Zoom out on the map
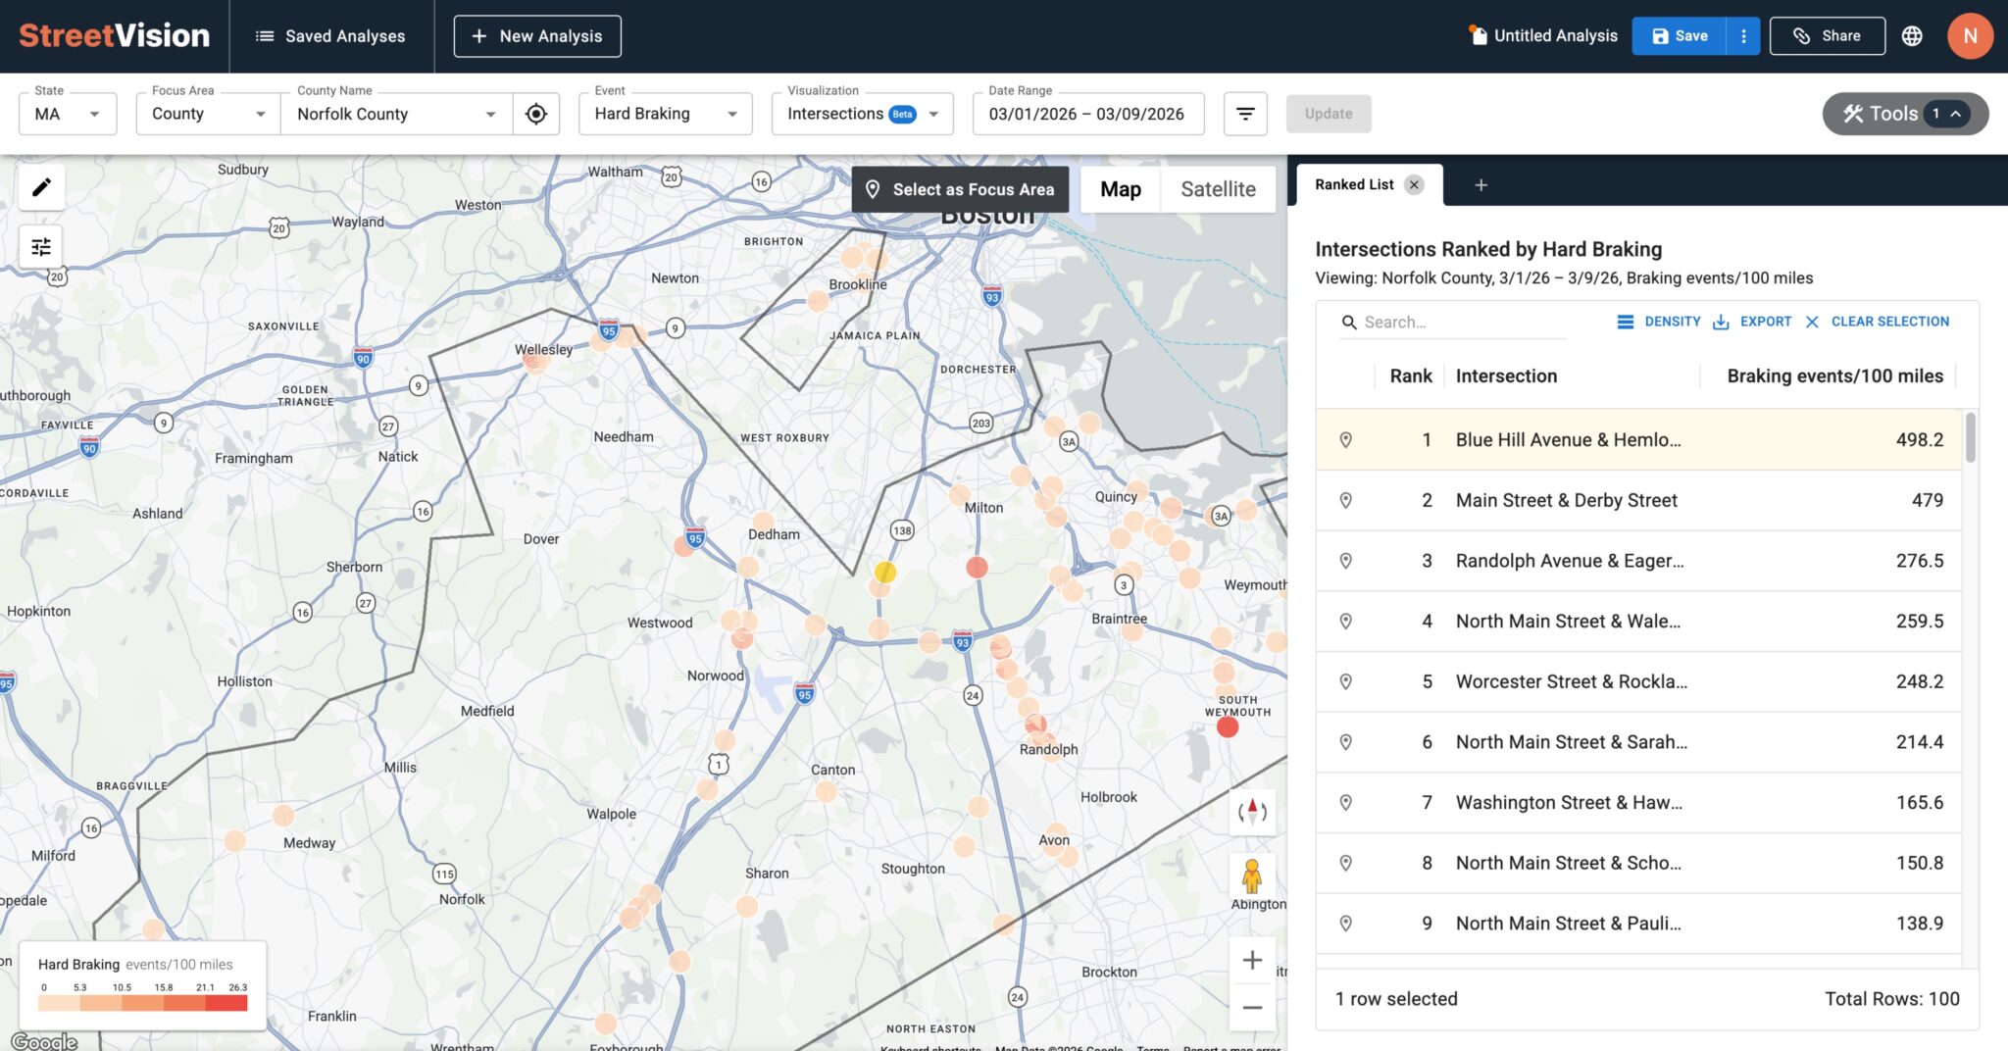Screen dimensions: 2008x1051 [1252, 1008]
